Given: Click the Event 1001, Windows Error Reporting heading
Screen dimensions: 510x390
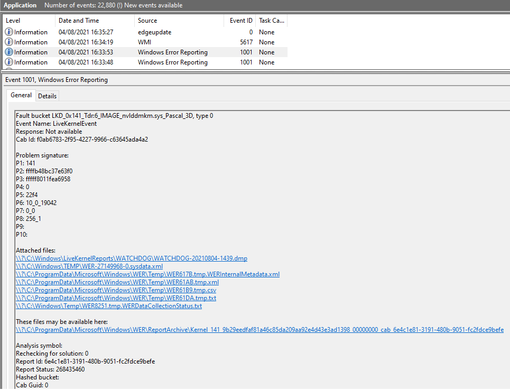Looking at the screenshot, I should 57,80.
